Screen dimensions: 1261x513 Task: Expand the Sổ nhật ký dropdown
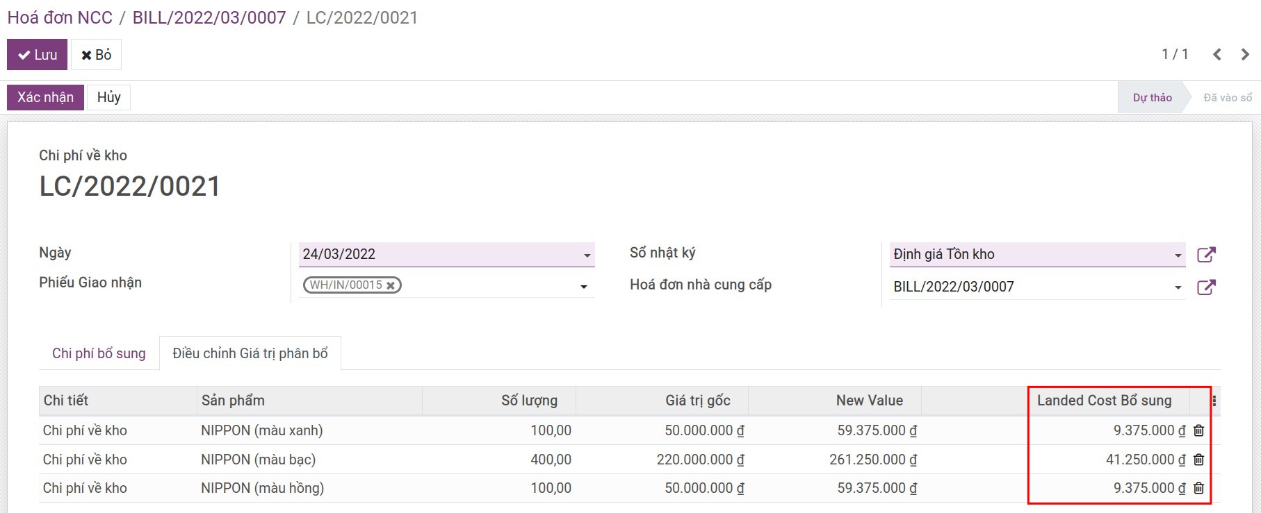click(x=1178, y=255)
